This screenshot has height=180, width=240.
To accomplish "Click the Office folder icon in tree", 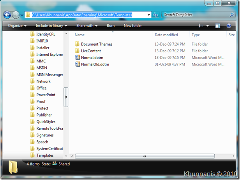I will (32, 88).
